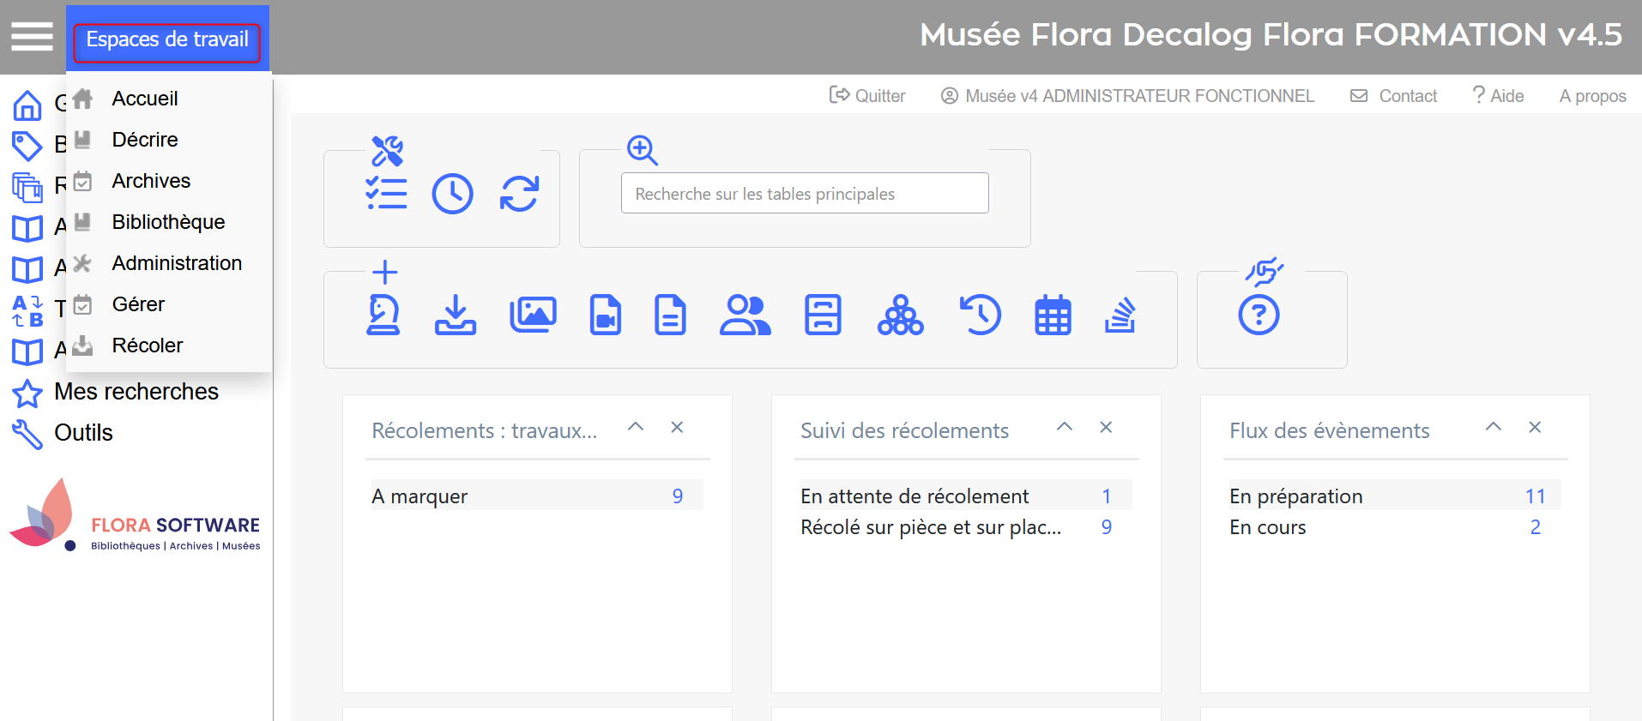Open the video file document icon
This screenshot has width=1642, height=721.
(606, 315)
